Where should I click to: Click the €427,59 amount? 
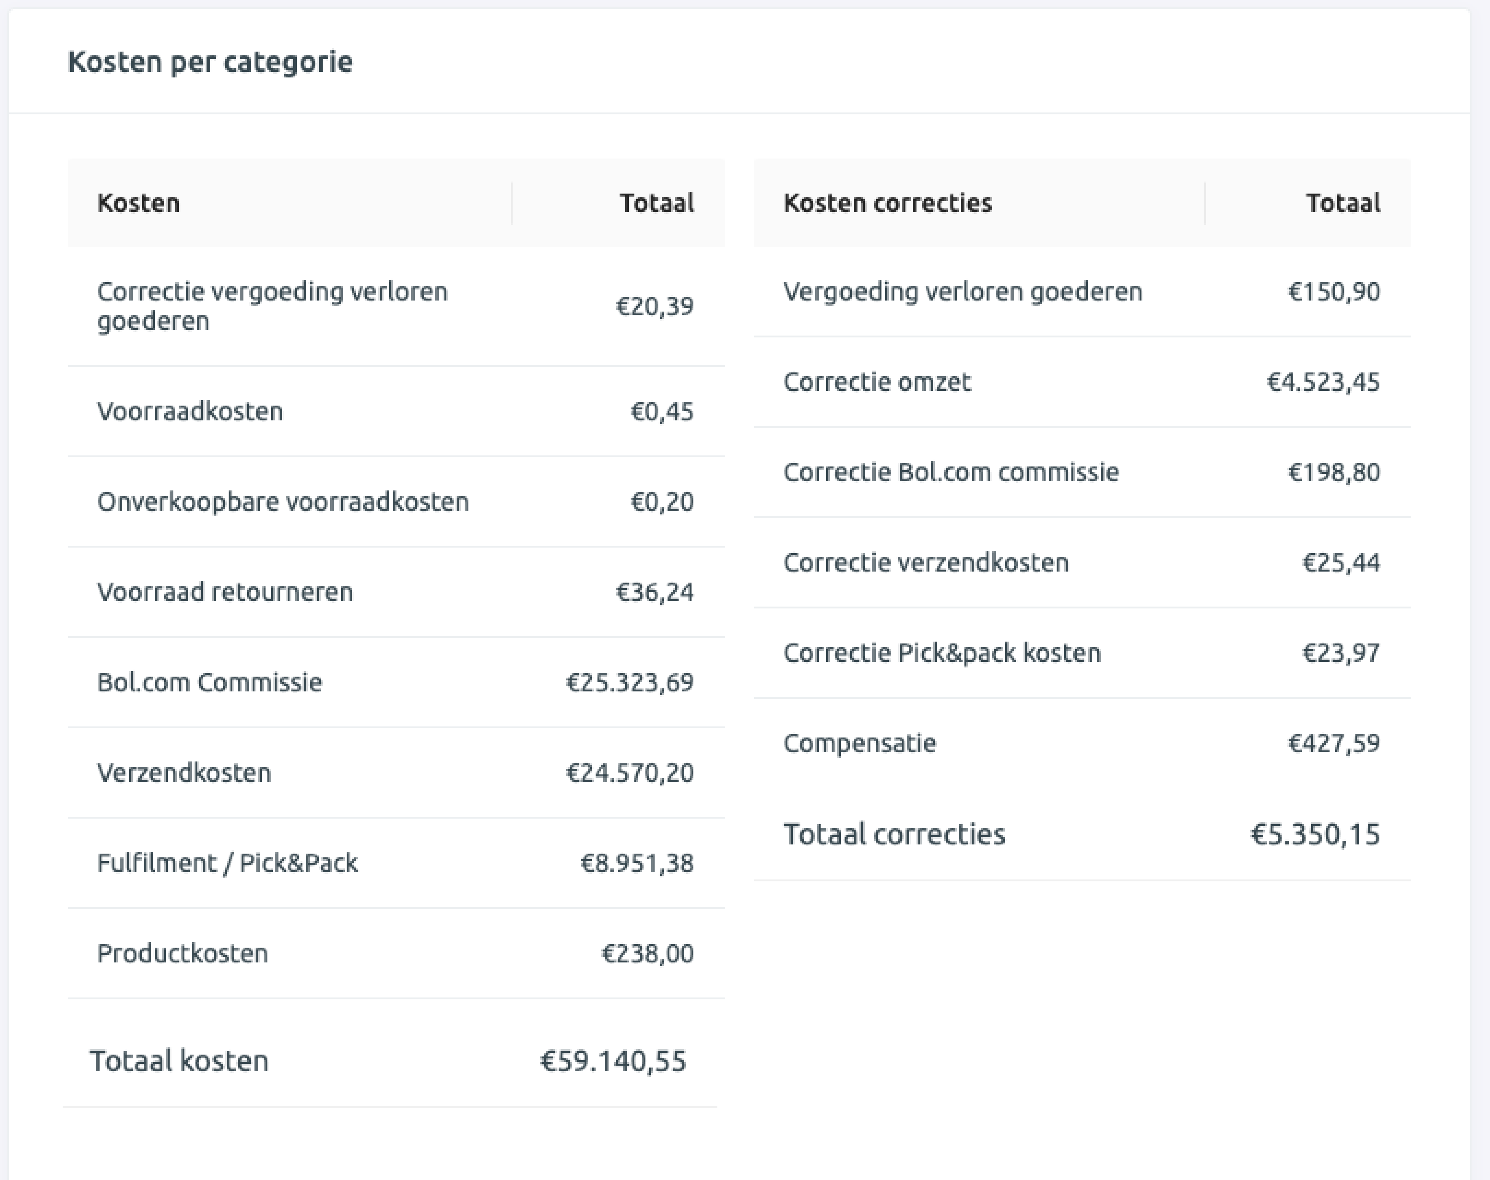[x=1334, y=743]
